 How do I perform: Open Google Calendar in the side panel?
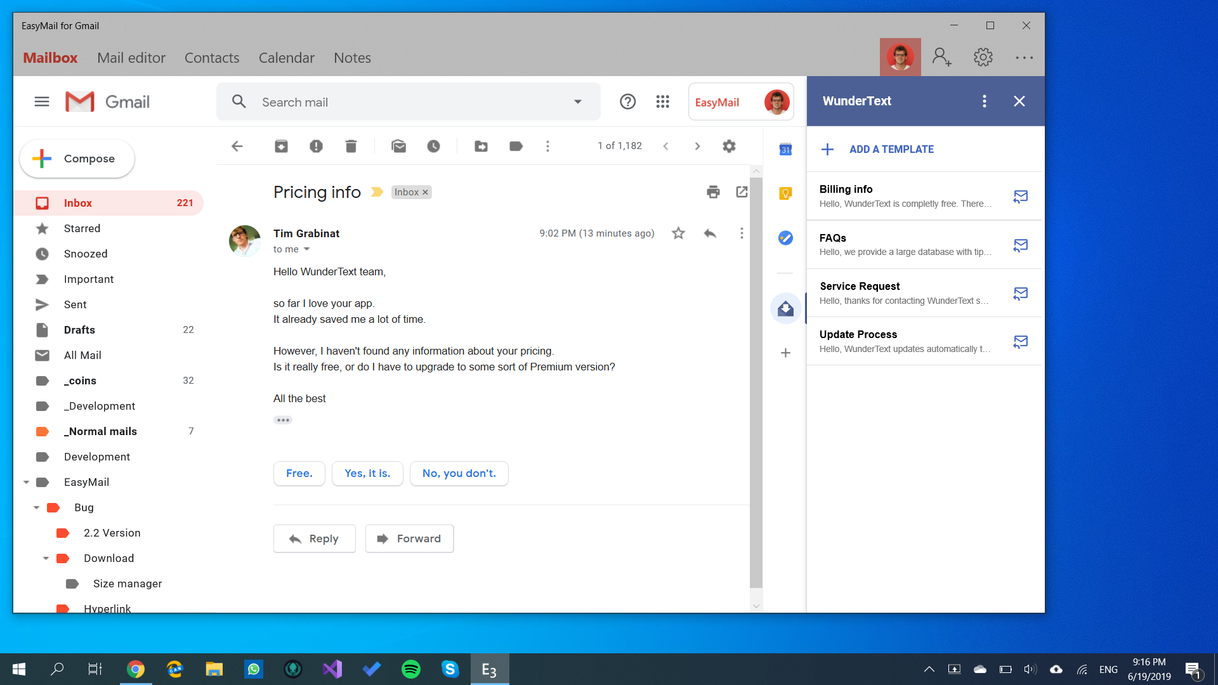tap(785, 150)
